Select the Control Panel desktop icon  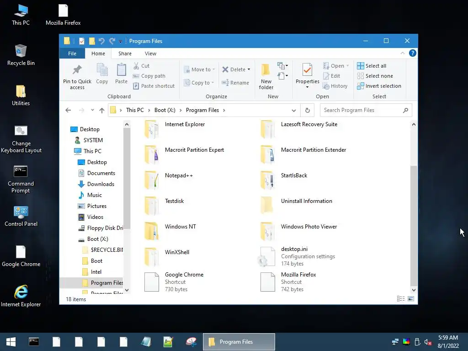21,216
